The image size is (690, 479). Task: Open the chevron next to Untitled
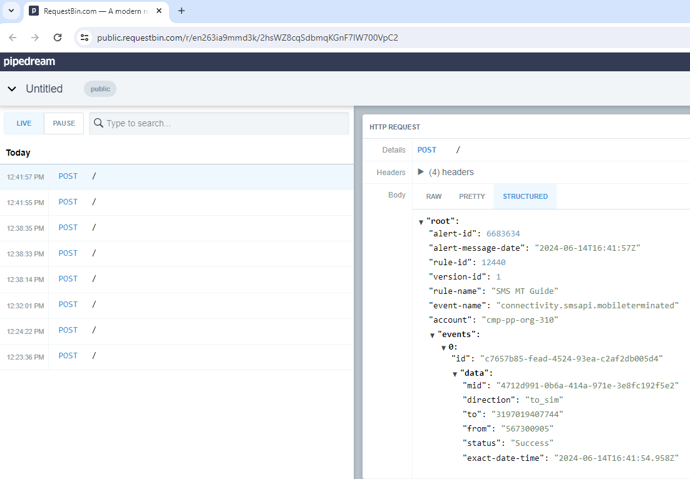11,89
